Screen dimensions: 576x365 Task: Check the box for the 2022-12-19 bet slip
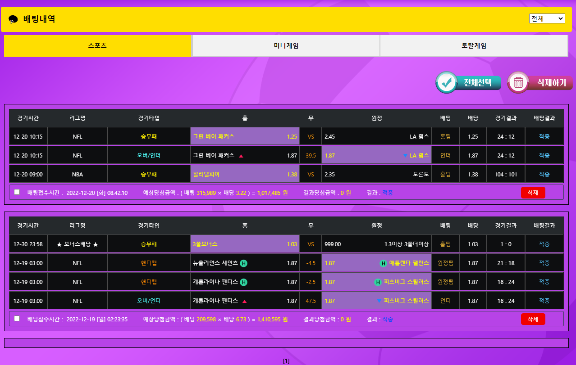pos(17,319)
